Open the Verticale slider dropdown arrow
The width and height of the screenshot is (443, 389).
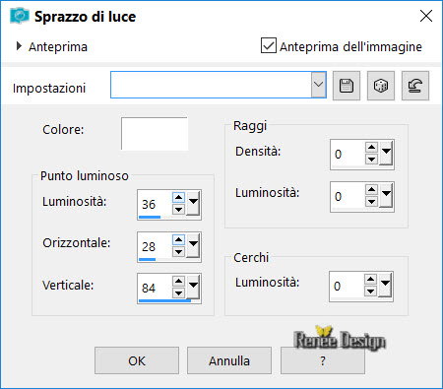tap(194, 287)
